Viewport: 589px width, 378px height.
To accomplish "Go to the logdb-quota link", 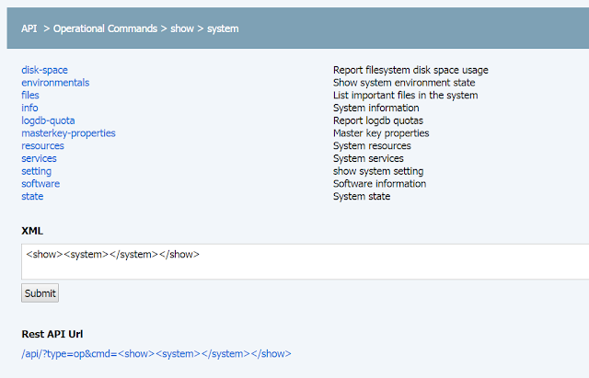I will coord(48,120).
